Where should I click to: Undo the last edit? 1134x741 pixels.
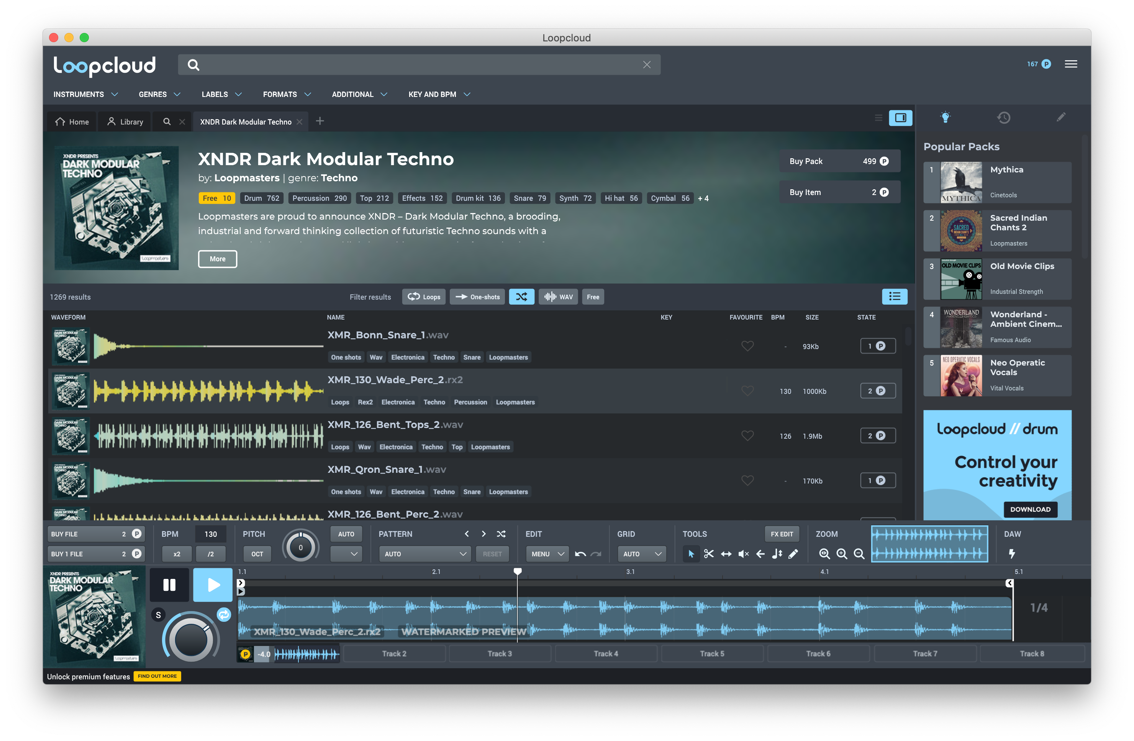[580, 554]
